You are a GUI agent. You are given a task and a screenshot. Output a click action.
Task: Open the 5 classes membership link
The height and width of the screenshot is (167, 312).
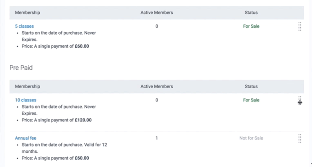(x=25, y=26)
